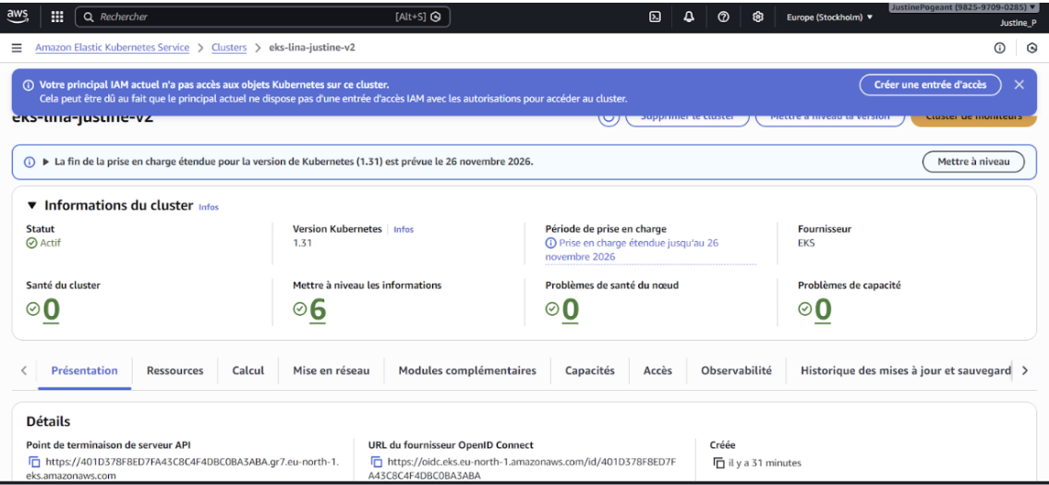The height and width of the screenshot is (485, 1049).
Task: Open the Modules complémentaires tab
Action: [467, 370]
